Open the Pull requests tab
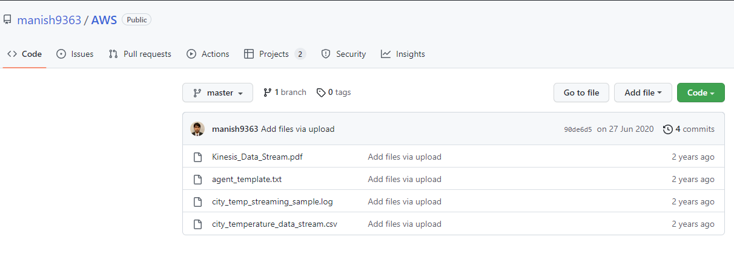This screenshot has width=734, height=254. (x=140, y=54)
